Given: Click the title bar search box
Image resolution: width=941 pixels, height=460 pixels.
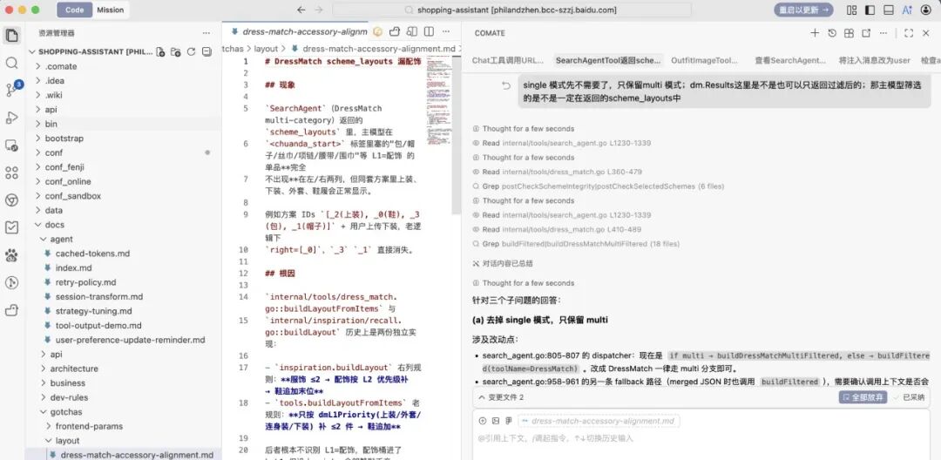Looking at the screenshot, I should coord(511,10).
